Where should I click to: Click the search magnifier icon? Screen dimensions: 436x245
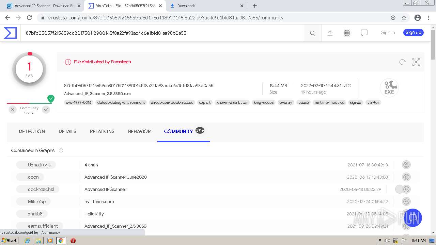(x=312, y=33)
